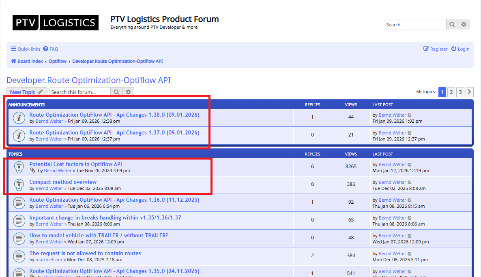Go to page 2 of topics
Viewport: 481px width, 277px height.
(451, 92)
